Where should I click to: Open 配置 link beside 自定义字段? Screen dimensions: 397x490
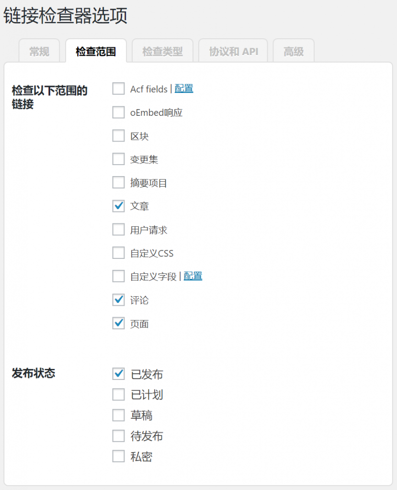pos(193,276)
